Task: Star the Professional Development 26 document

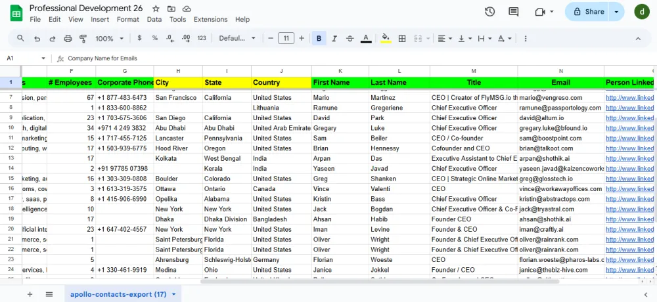Action: click(x=156, y=9)
